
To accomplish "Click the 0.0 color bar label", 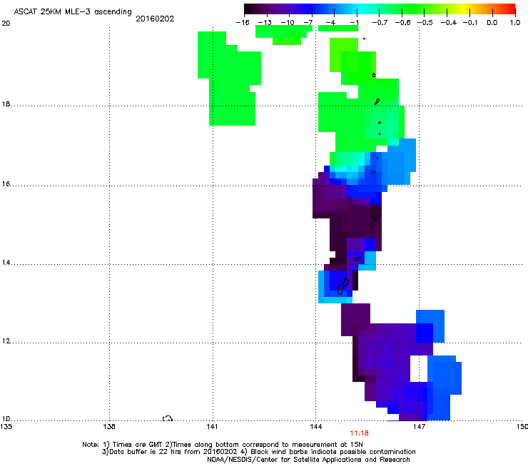I will click(492, 23).
